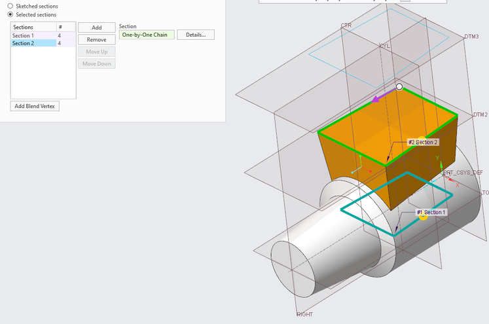Click the white circular start point handle
Viewport: 489px width, 324px height.
[399, 86]
